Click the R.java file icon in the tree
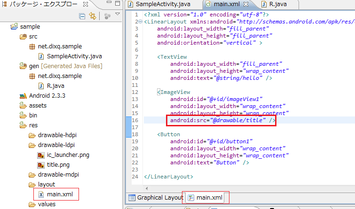Viewport: 355px width, 209px height. tap(41, 86)
